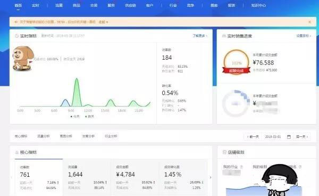
Task: Switch to the 流量分析 tab
Action: (x=44, y=136)
